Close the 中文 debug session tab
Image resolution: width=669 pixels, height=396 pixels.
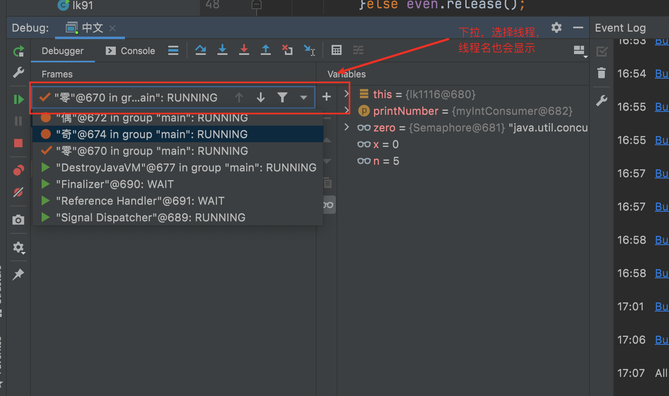[x=112, y=28]
